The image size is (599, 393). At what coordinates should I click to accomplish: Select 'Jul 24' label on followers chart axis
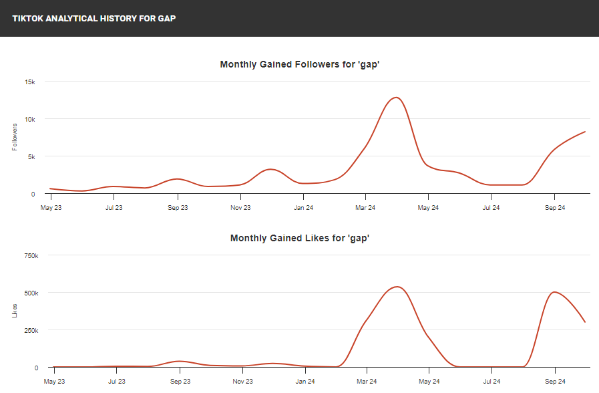coord(491,208)
